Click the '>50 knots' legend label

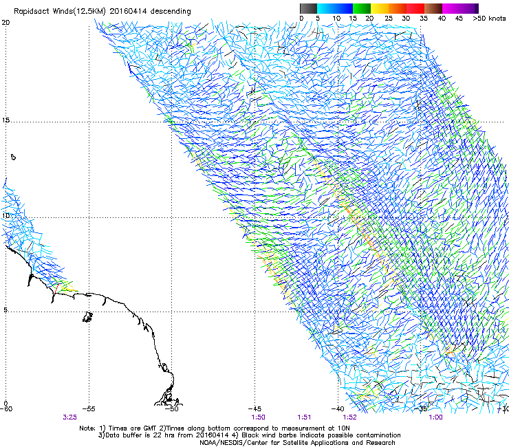point(489,19)
